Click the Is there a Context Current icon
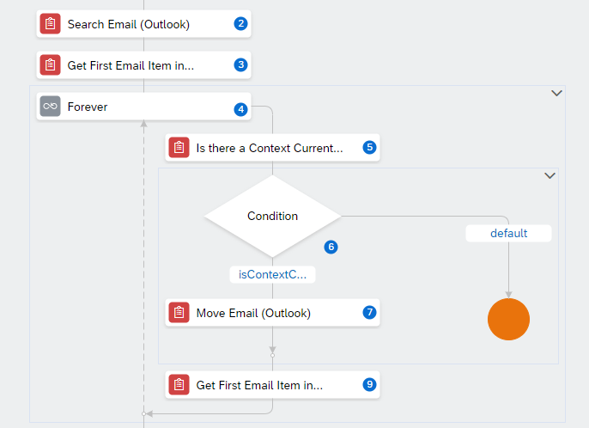 [x=179, y=148]
